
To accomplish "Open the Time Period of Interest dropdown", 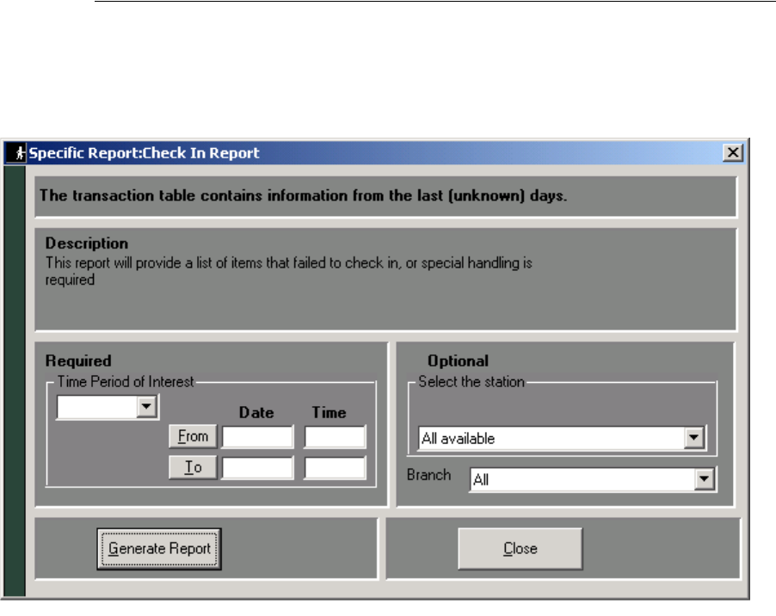I will [146, 407].
